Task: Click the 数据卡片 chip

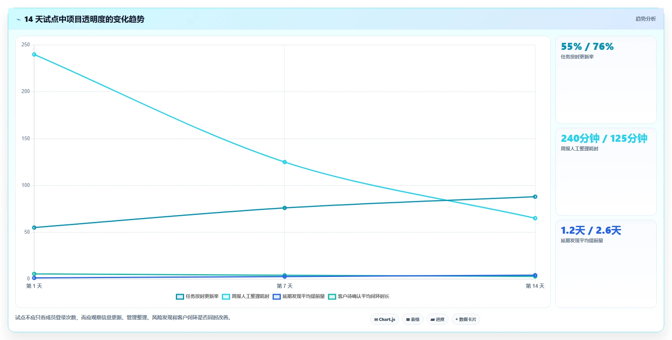Action: (466, 319)
